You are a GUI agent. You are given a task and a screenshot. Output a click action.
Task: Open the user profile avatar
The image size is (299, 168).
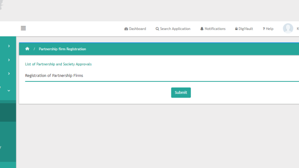288,28
